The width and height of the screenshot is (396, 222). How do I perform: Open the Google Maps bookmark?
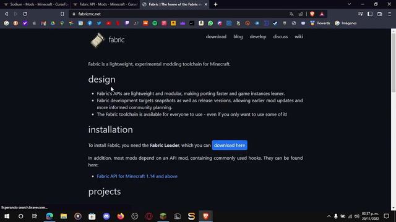pos(62,23)
